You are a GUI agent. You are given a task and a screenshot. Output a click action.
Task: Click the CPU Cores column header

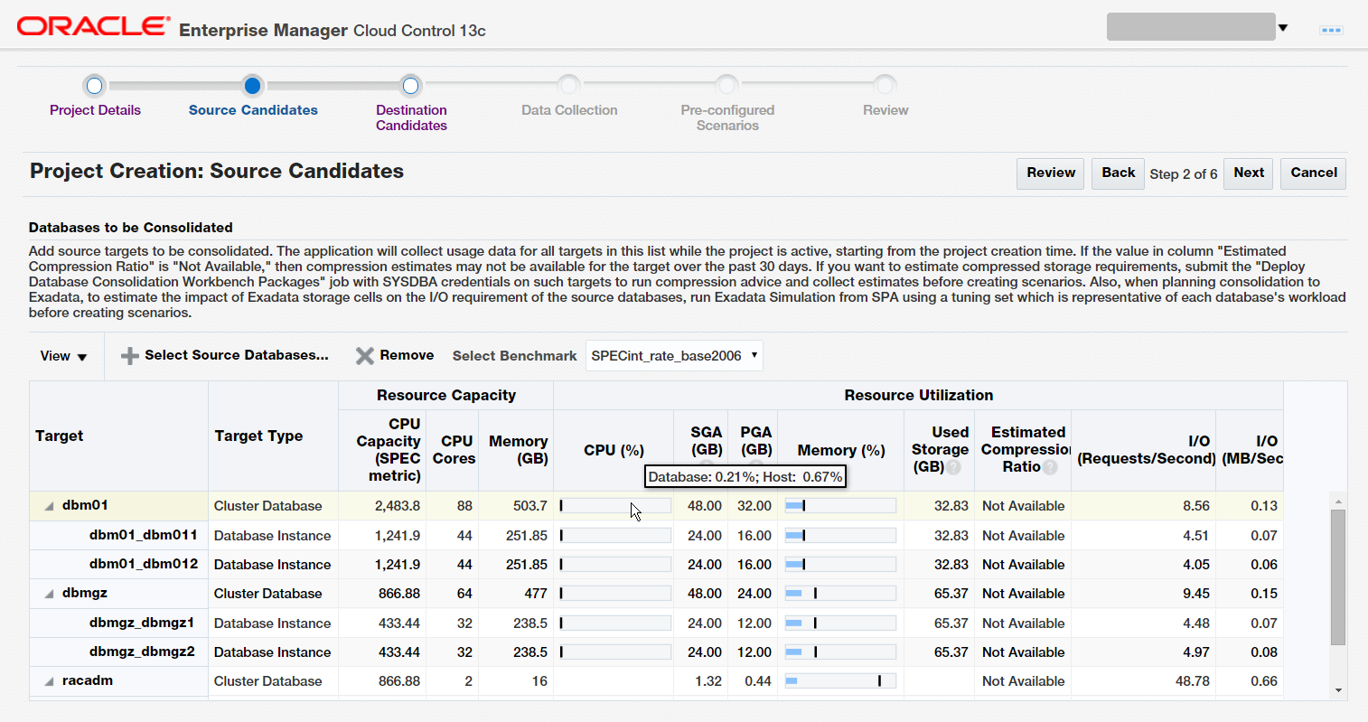(x=454, y=450)
